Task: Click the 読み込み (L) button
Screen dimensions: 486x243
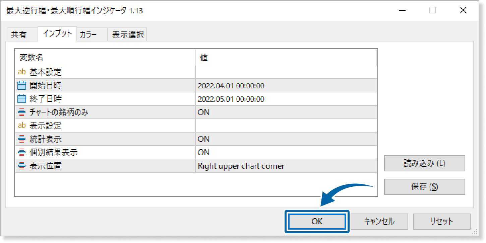Action: [424, 163]
